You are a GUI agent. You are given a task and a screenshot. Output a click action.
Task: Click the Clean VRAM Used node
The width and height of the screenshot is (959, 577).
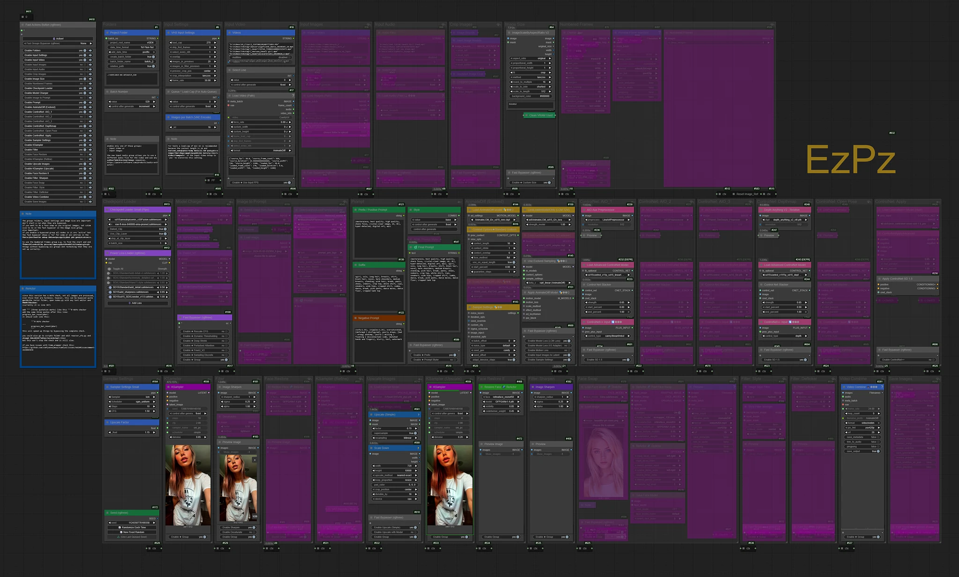(x=539, y=115)
